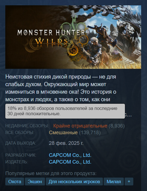Viewport: 147px width, 191px height.
Task: Select the 'Экшен' tag
Action: [x=35, y=181]
